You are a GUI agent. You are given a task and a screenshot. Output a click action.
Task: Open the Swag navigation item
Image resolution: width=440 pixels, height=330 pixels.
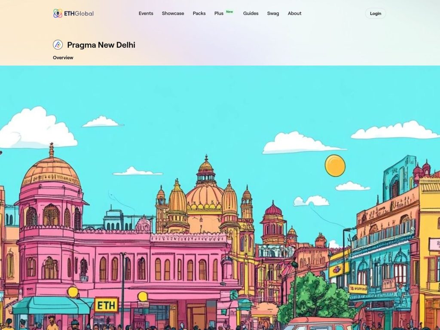pos(273,13)
